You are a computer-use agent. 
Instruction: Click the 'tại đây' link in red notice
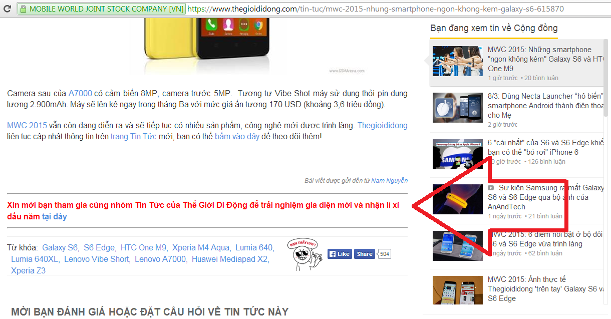(54, 216)
